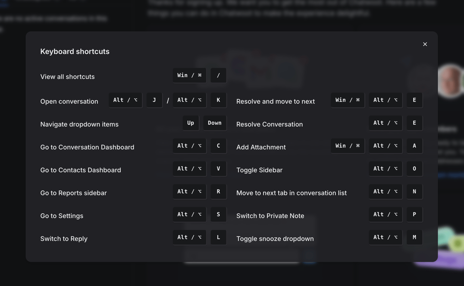Click the Down key badge
The width and height of the screenshot is (464, 286).
pyautogui.click(x=215, y=123)
